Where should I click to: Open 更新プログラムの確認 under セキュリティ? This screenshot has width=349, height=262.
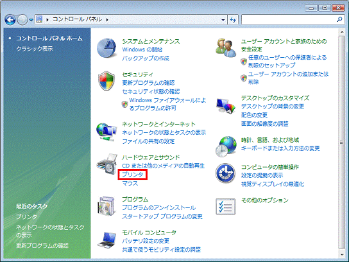coord(148,83)
